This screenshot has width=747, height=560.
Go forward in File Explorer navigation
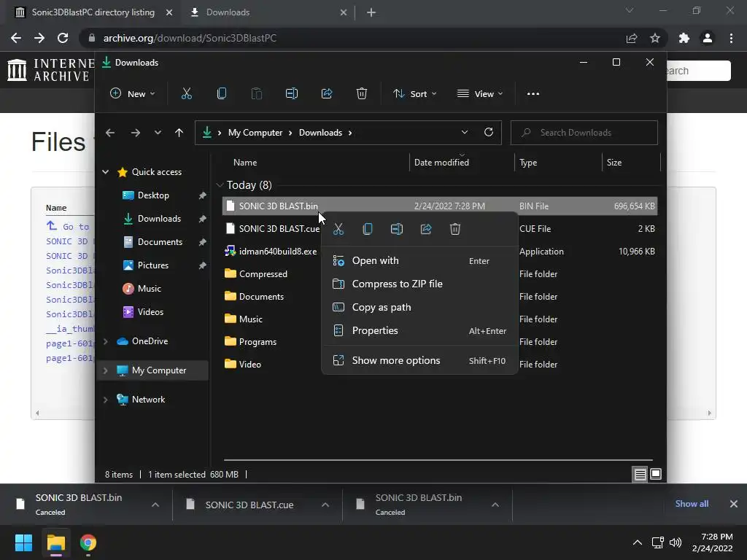[x=135, y=133]
